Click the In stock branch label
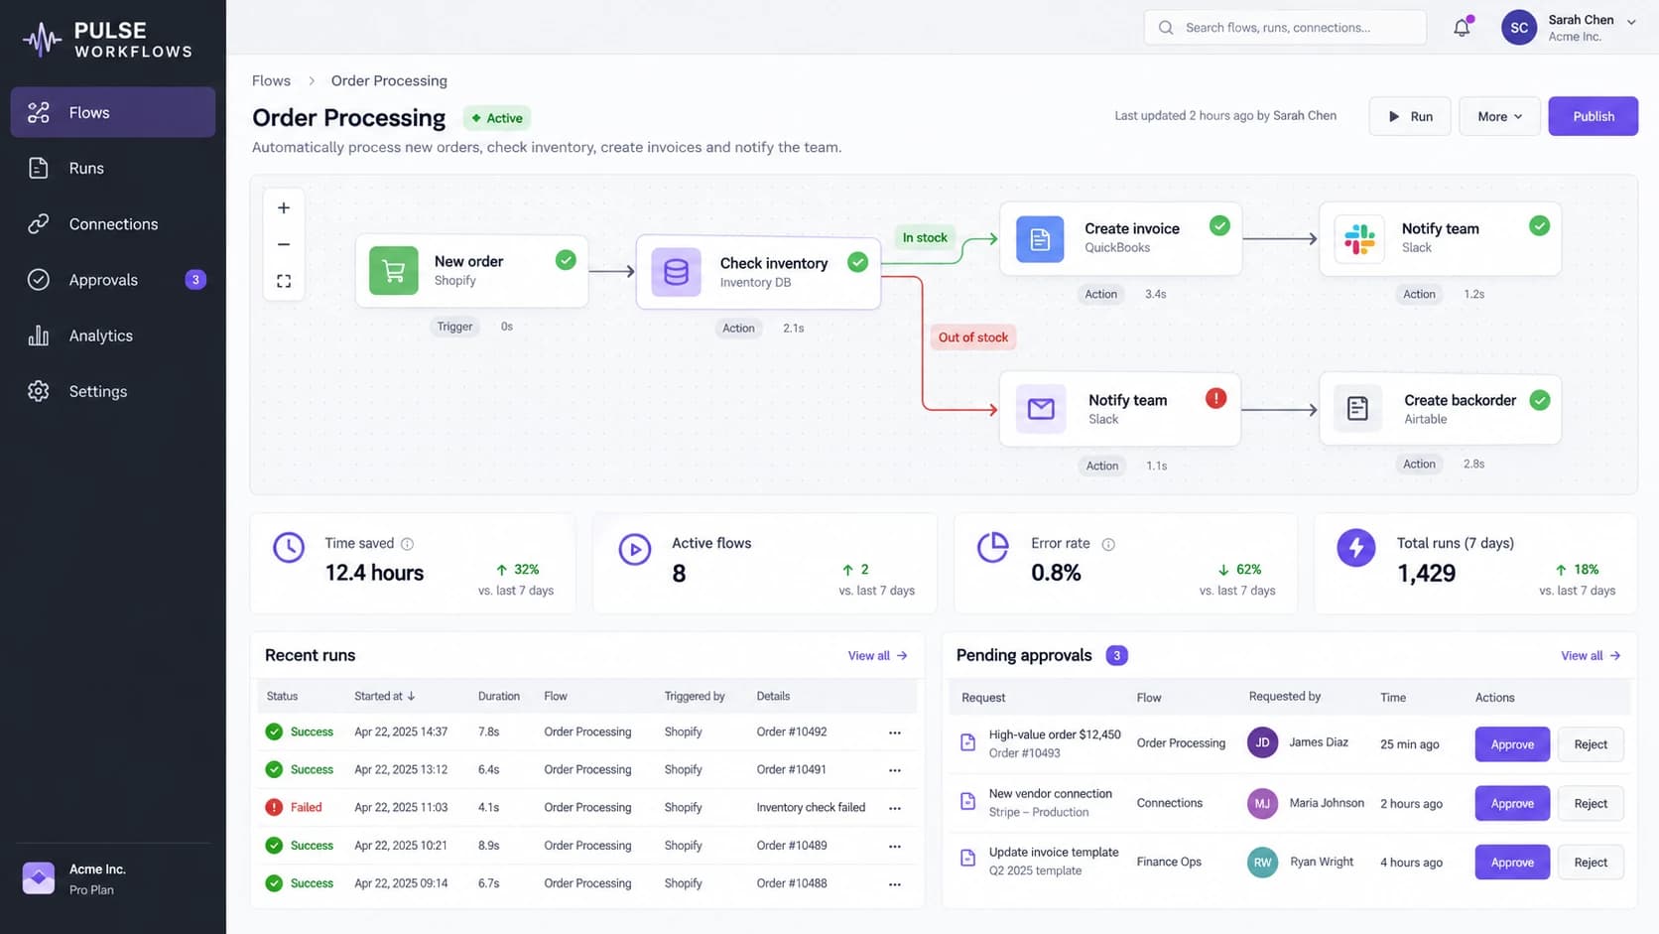Viewport: 1659px width, 934px height. [x=925, y=237]
